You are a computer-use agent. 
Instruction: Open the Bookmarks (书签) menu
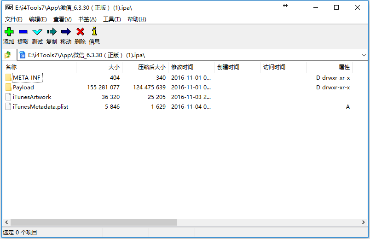point(87,19)
